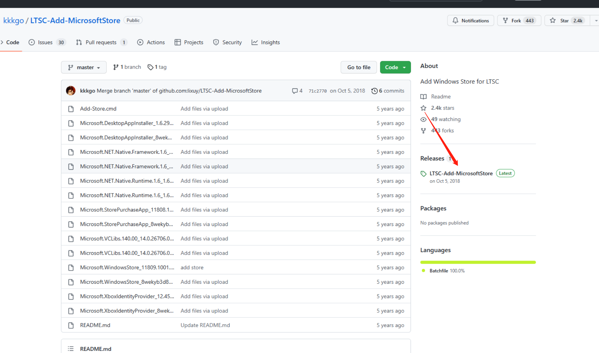View the Insights tab
Screen dimensions: 599x353
click(266, 42)
